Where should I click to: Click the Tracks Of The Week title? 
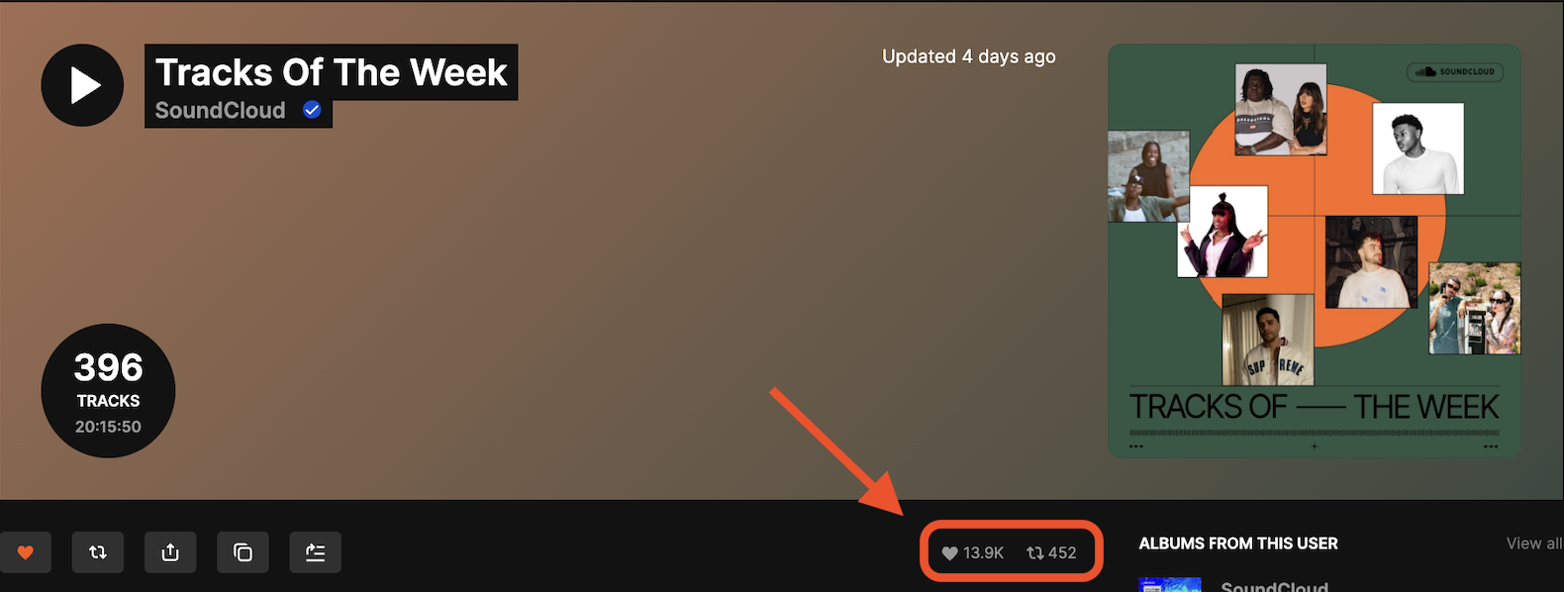click(x=331, y=72)
